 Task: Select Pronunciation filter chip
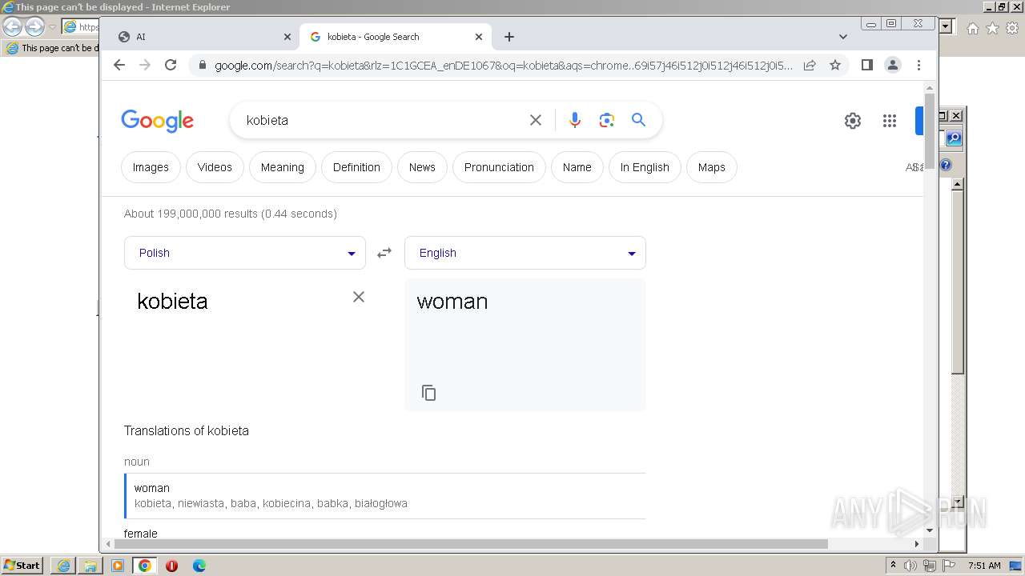(499, 167)
